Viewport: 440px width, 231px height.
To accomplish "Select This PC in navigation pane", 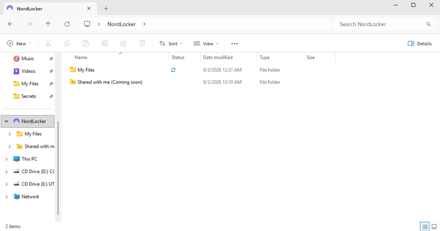I will 29,159.
